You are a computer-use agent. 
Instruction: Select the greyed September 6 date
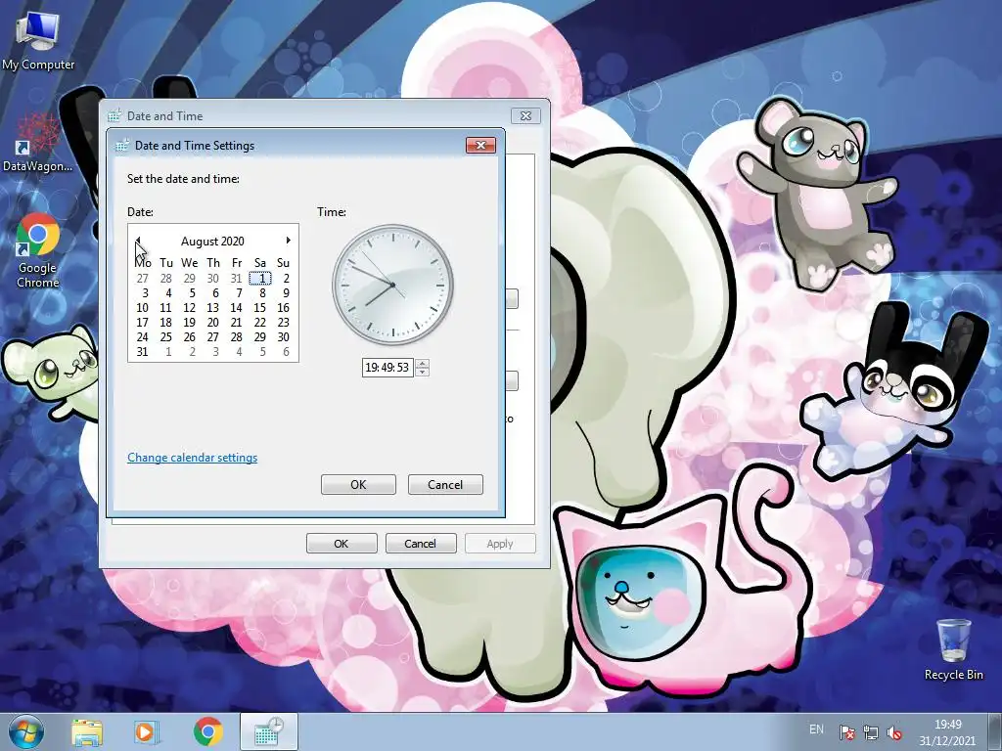pyautogui.click(x=284, y=352)
